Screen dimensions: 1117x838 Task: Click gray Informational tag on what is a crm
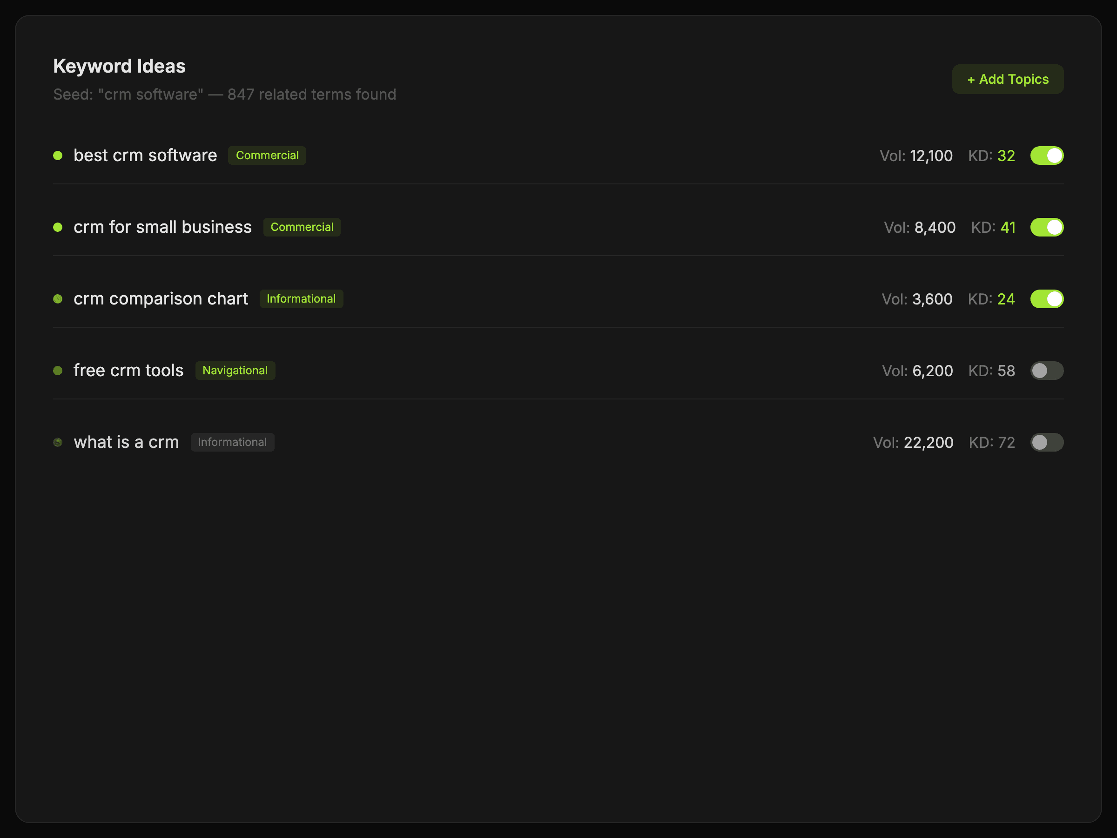pyautogui.click(x=232, y=442)
